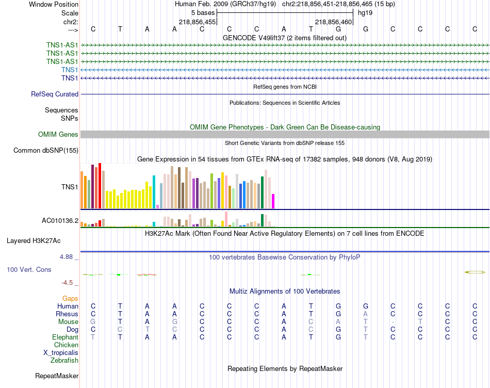Click the tall pink bar in AC010136.2 chart
The image size is (490, 388).
pos(226,219)
